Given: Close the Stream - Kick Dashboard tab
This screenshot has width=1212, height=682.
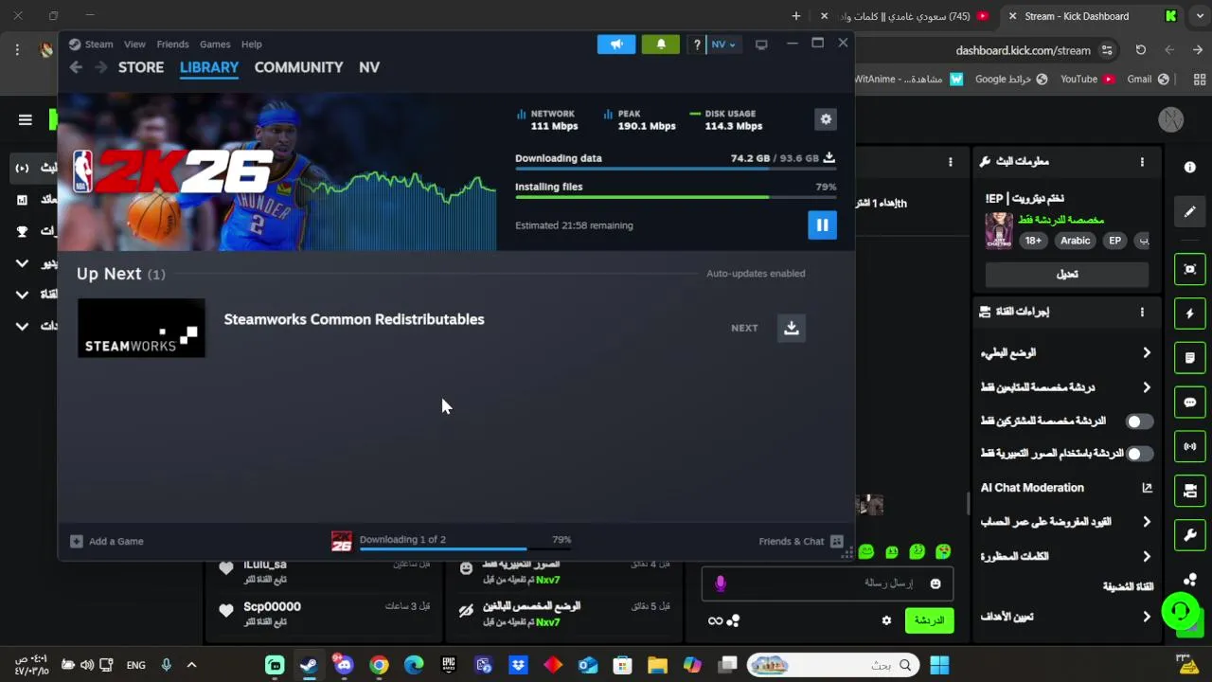Looking at the screenshot, I should tap(1012, 16).
